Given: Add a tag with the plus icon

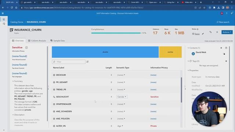Looking at the screenshot, I should (x=226, y=61).
